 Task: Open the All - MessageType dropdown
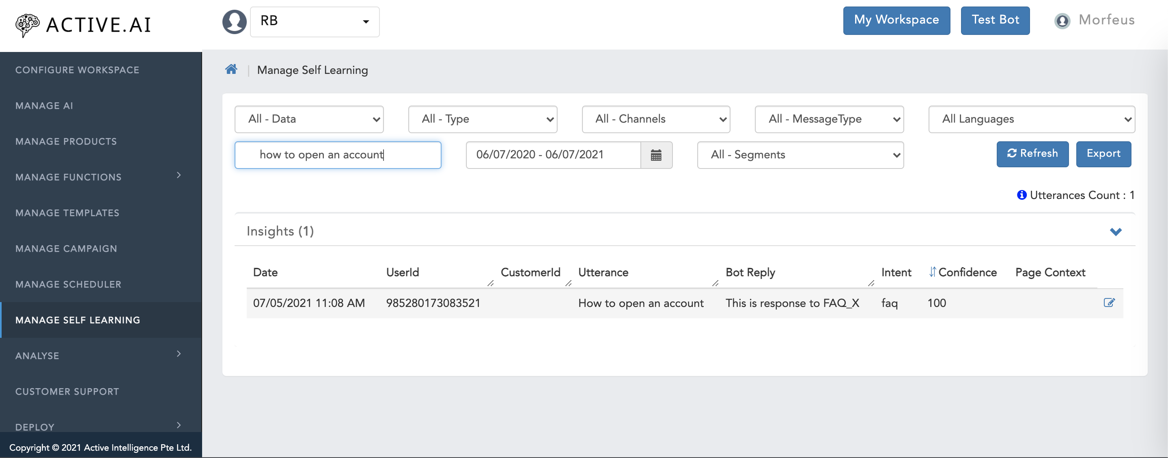point(829,119)
